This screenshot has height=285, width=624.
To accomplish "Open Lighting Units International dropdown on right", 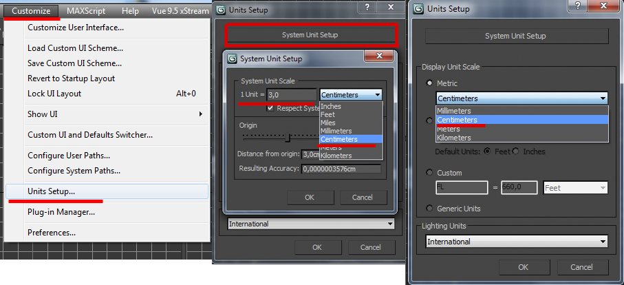I will click(517, 241).
